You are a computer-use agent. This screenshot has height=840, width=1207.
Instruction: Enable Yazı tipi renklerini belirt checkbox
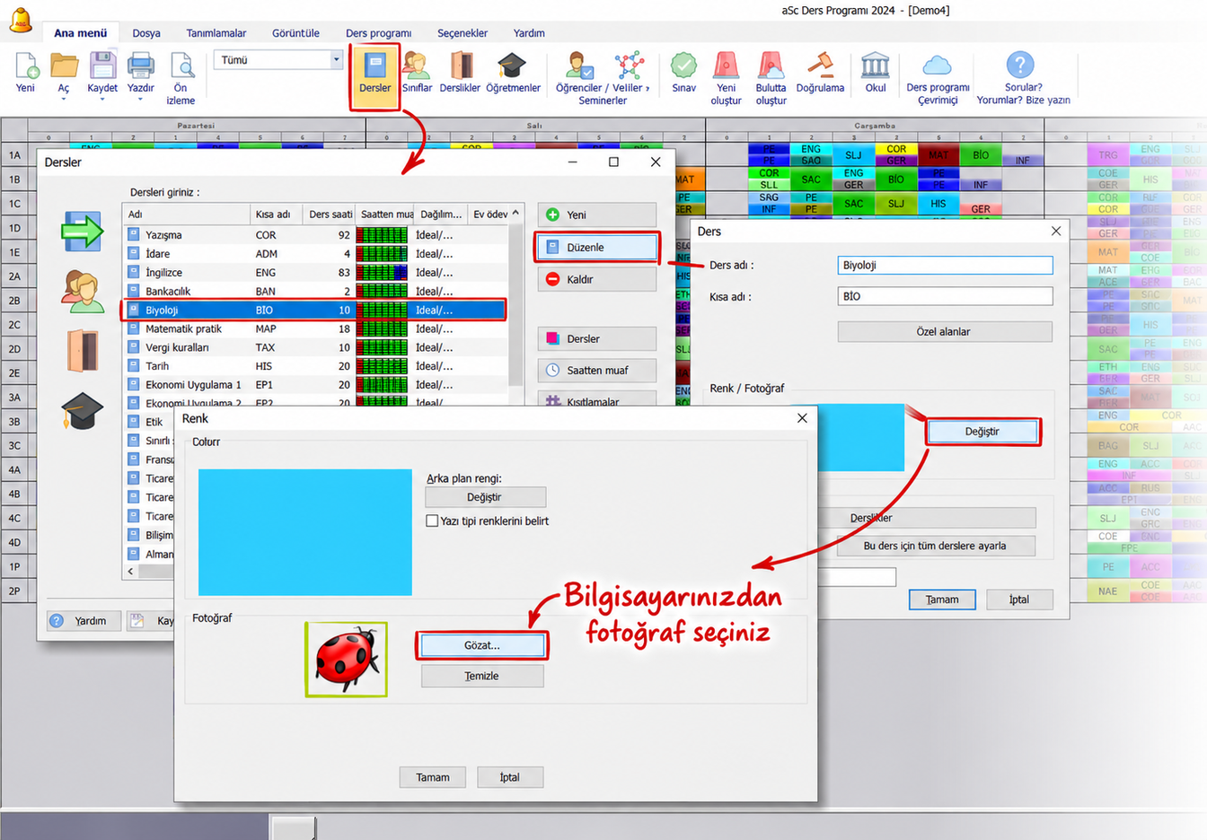click(432, 521)
